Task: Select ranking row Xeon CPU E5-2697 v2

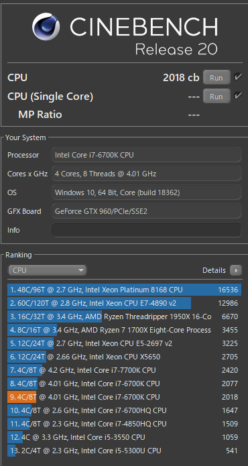Action: [x=125, y=343]
